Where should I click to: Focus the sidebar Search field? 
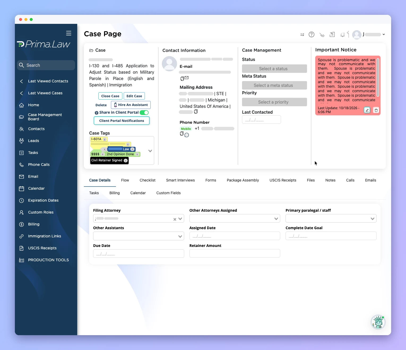(x=46, y=65)
